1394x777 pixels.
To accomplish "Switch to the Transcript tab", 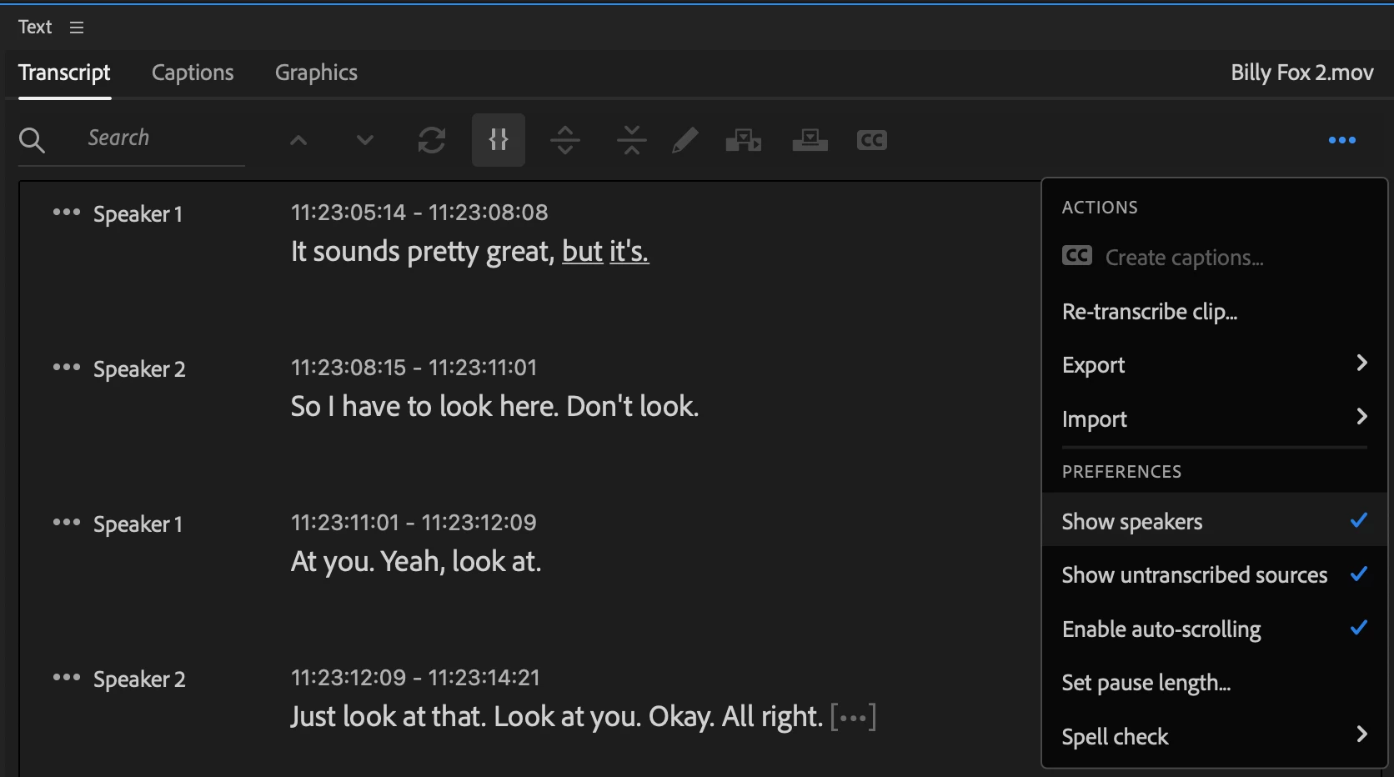I will (64, 73).
